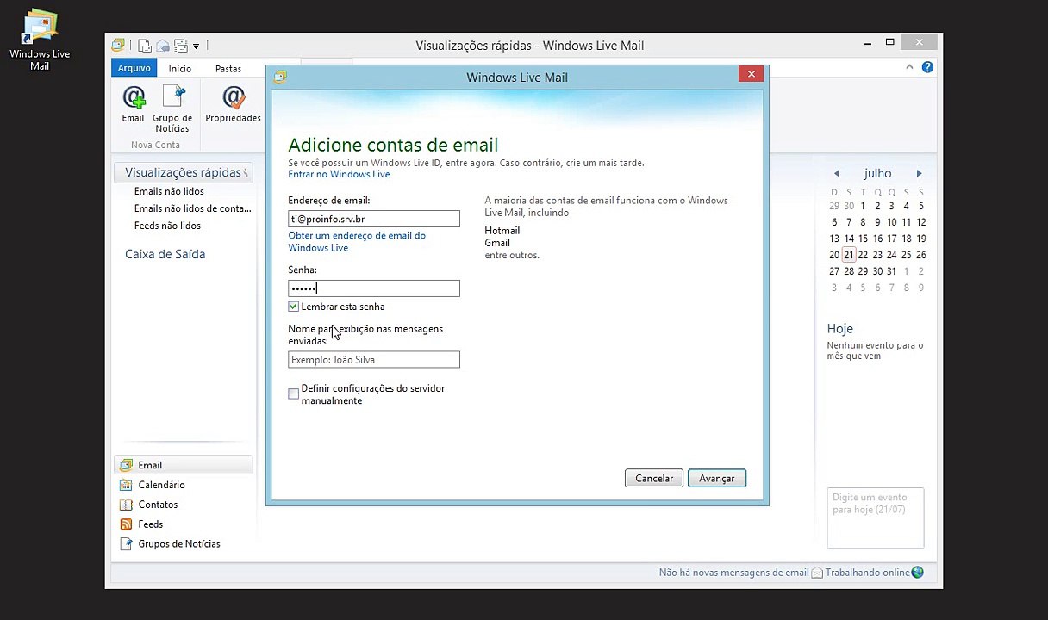Close the Adicione contas de email dialog
The image size is (1048, 620).
751,74
